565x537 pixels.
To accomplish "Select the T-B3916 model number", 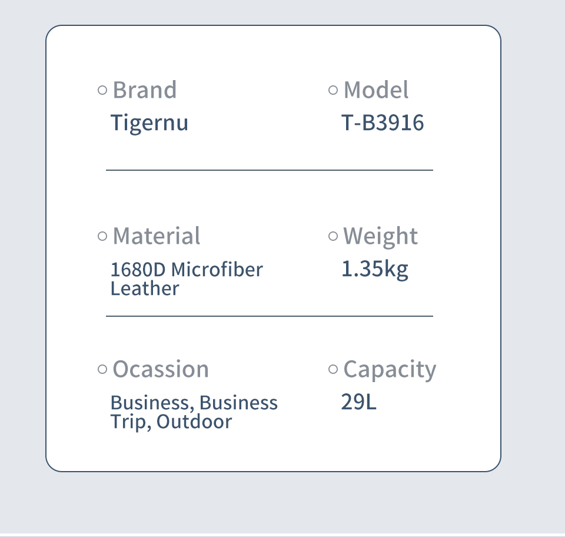I will point(383,122).
